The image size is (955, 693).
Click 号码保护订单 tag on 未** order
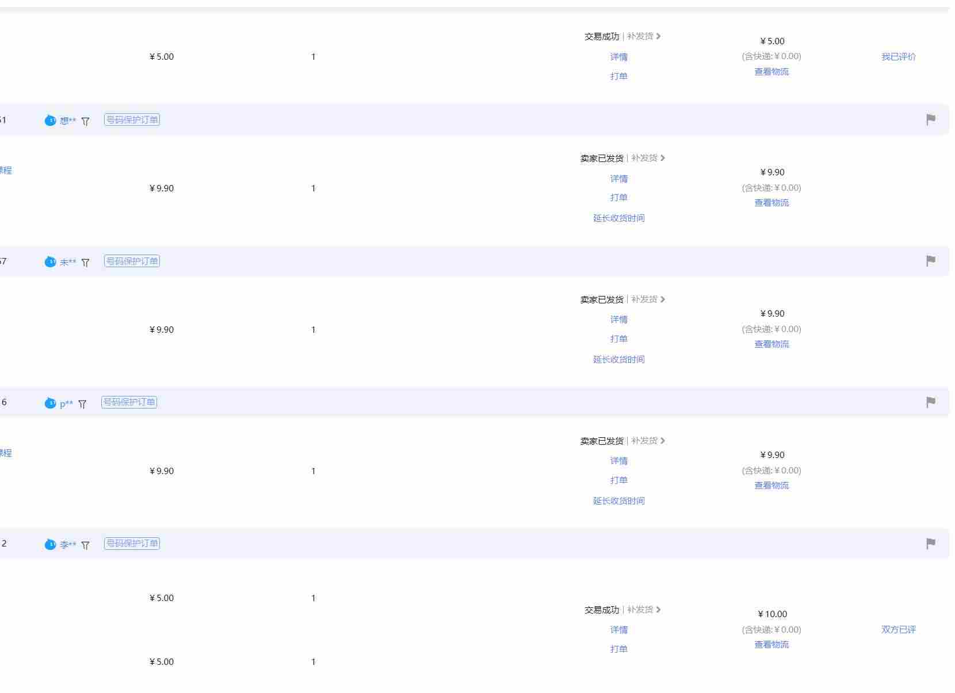coord(132,261)
